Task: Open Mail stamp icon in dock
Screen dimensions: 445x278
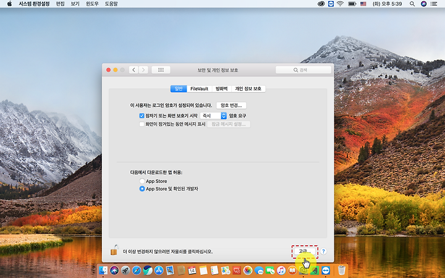Action: pyautogui.click(x=170, y=271)
